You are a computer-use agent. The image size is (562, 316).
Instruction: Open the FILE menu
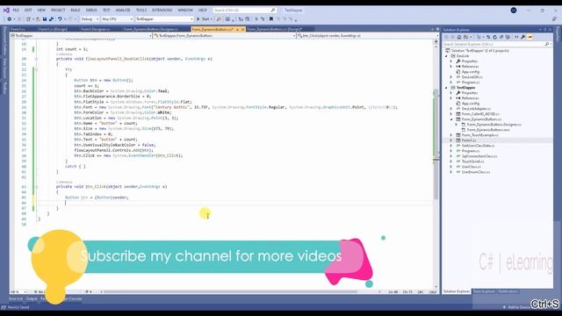pos(16,10)
